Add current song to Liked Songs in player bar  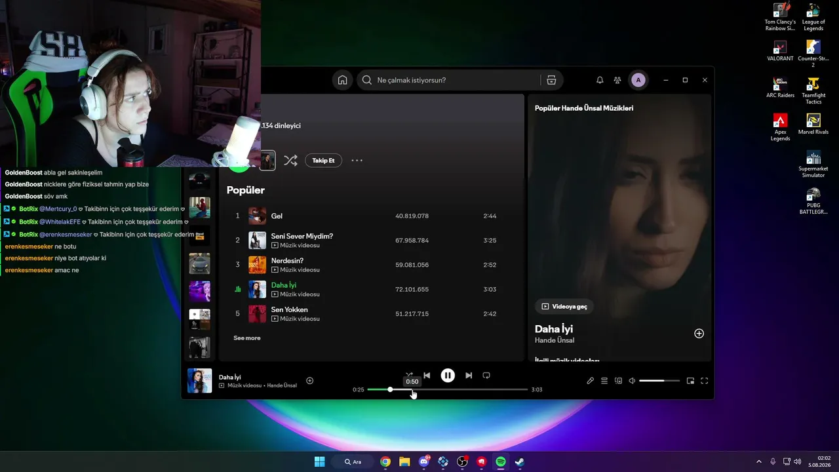click(x=310, y=381)
